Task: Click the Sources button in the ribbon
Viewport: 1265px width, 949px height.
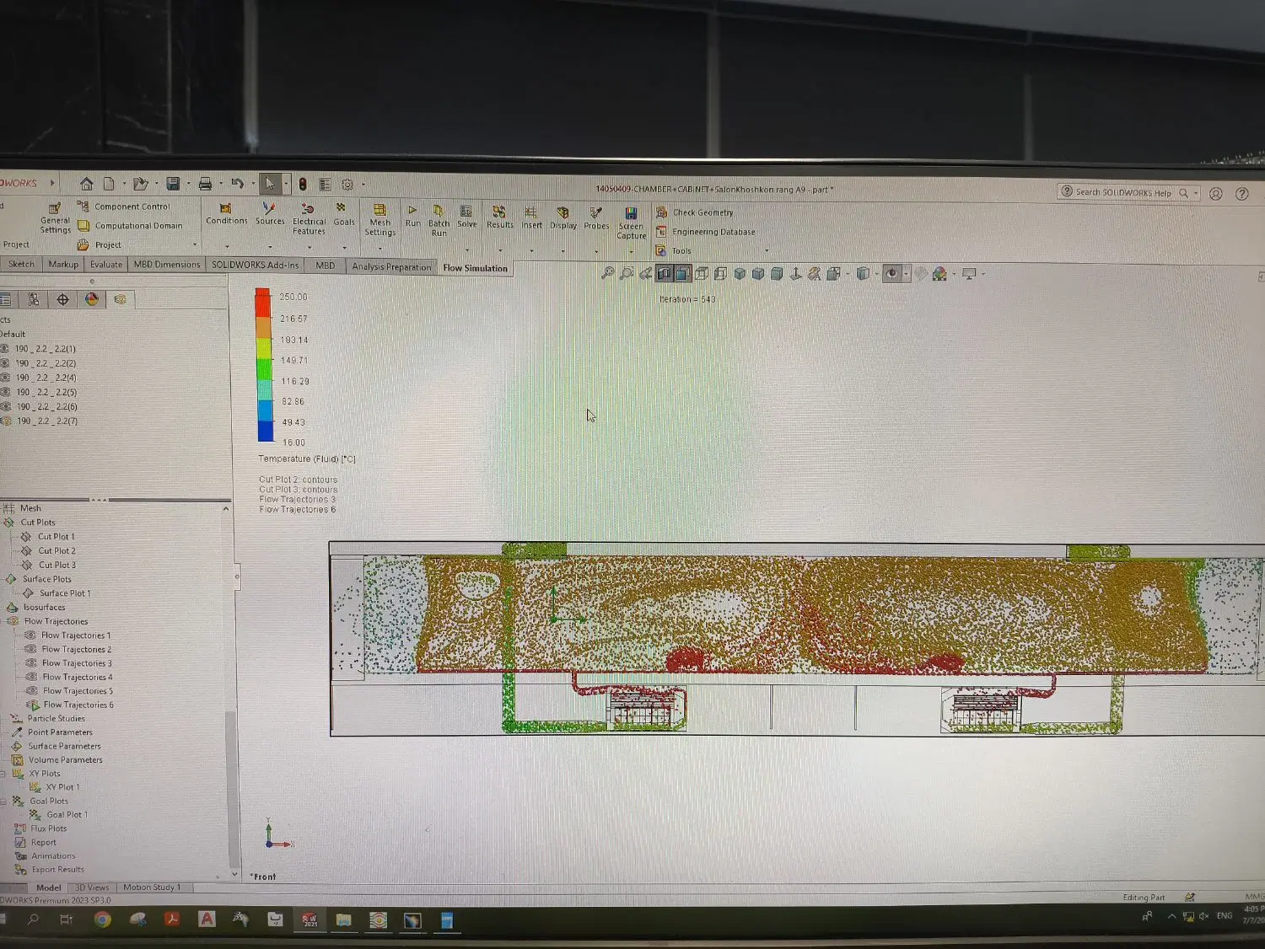Action: [270, 213]
